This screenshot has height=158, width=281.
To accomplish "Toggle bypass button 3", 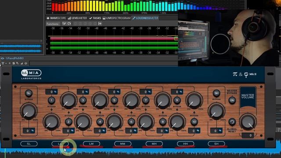I will 83,100.
